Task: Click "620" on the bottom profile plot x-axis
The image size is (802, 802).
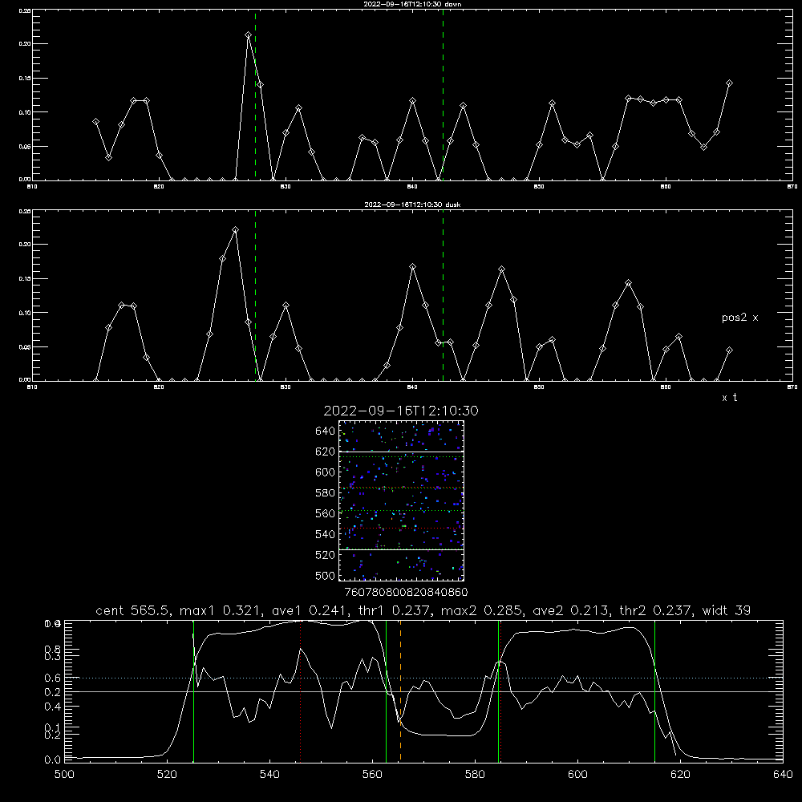Action: (x=680, y=775)
